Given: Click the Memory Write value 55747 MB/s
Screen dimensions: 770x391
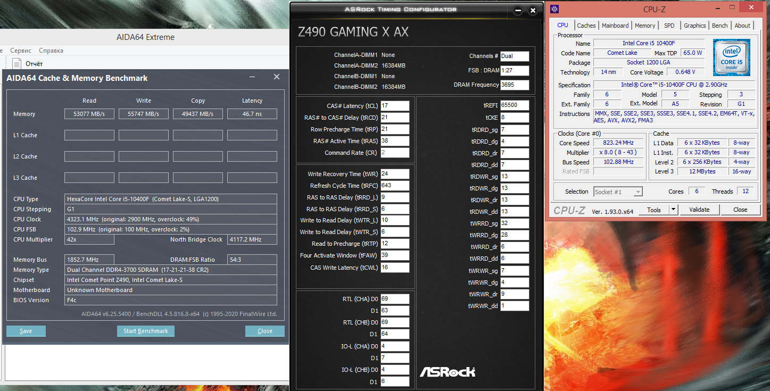Looking at the screenshot, I should click(x=144, y=114).
